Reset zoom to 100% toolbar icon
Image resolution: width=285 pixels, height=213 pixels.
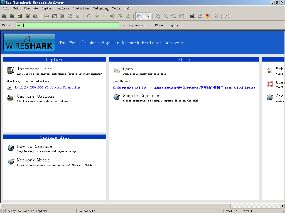tap(174, 16)
